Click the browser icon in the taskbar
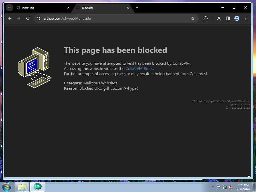 coord(38,187)
